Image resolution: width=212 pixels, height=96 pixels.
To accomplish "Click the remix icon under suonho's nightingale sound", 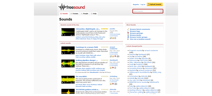I will tap(111, 38).
